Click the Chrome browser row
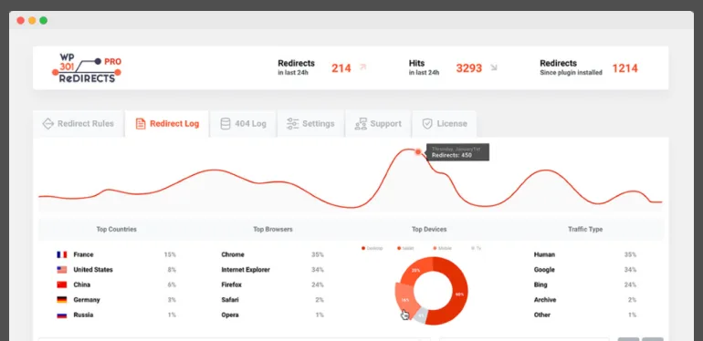Image resolution: width=703 pixels, height=341 pixels. point(273,254)
